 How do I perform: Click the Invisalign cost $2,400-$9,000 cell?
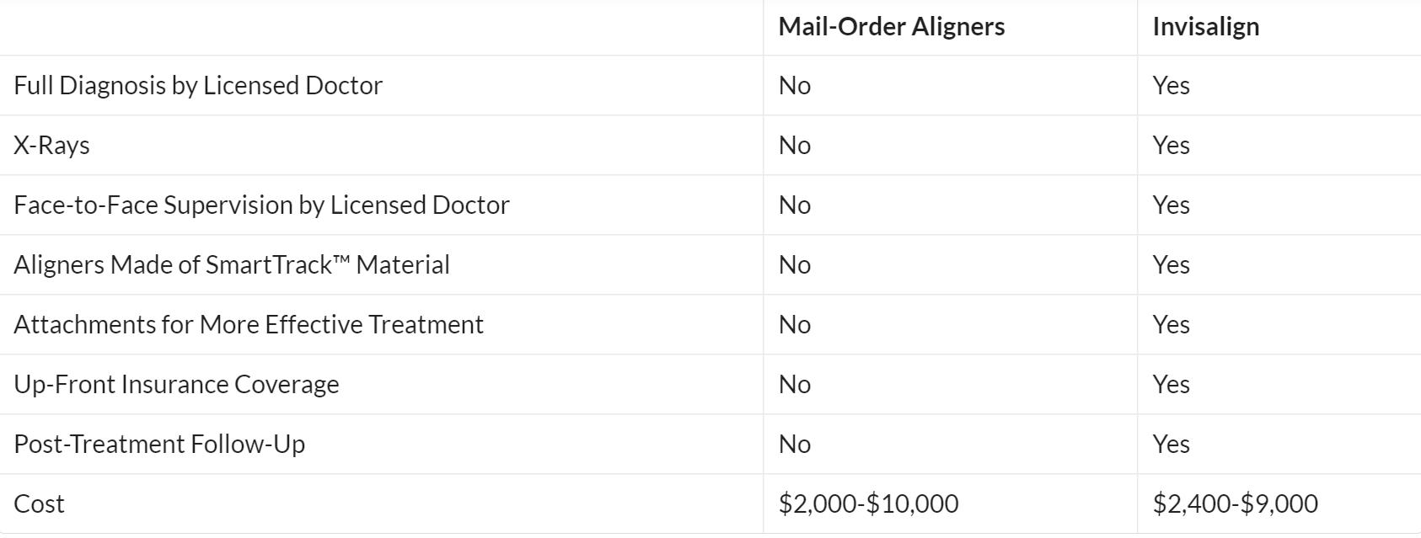[1235, 504]
